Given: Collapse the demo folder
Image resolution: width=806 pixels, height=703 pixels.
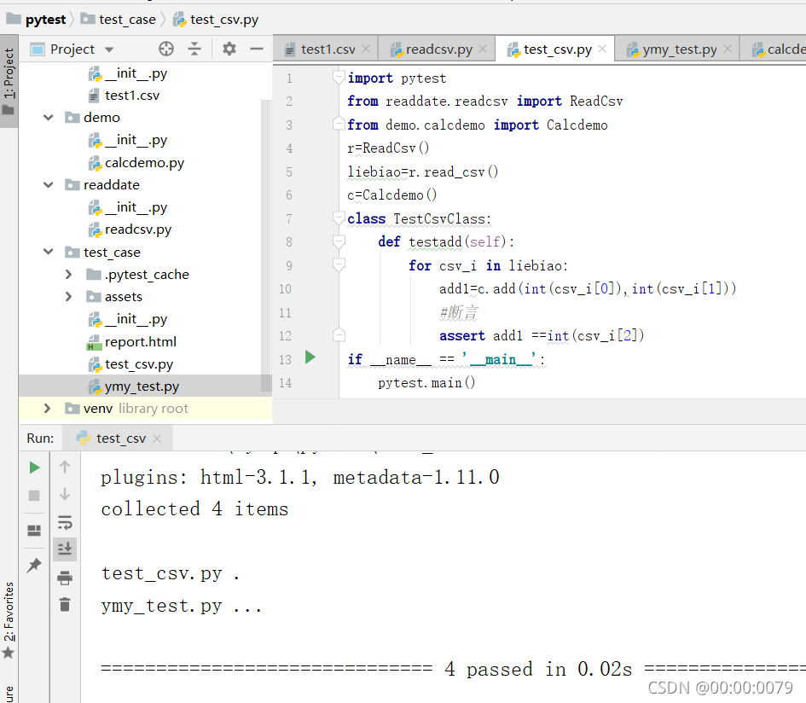Looking at the screenshot, I should (49, 117).
